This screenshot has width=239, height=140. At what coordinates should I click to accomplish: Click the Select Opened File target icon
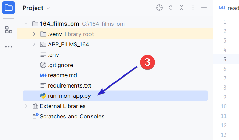[159, 8]
